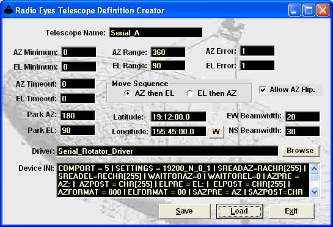Click the EW Beamwidth field showing 20
The width and height of the screenshot is (333, 227).
[302, 117]
